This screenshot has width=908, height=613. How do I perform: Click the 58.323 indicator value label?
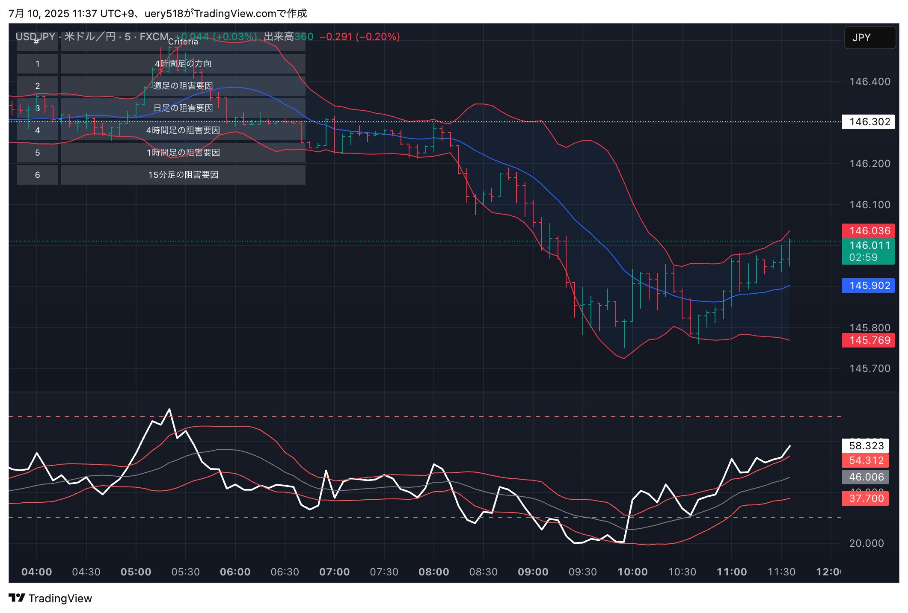pos(865,446)
